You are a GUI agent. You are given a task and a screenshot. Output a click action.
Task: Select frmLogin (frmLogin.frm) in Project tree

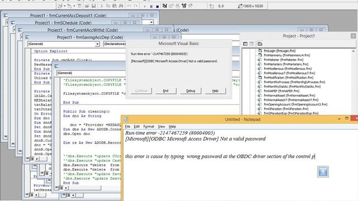coord(280,51)
